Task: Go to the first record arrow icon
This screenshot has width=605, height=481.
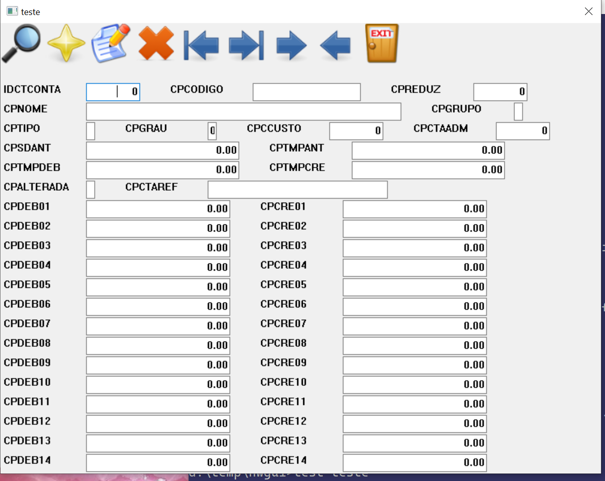Action: tap(201, 46)
